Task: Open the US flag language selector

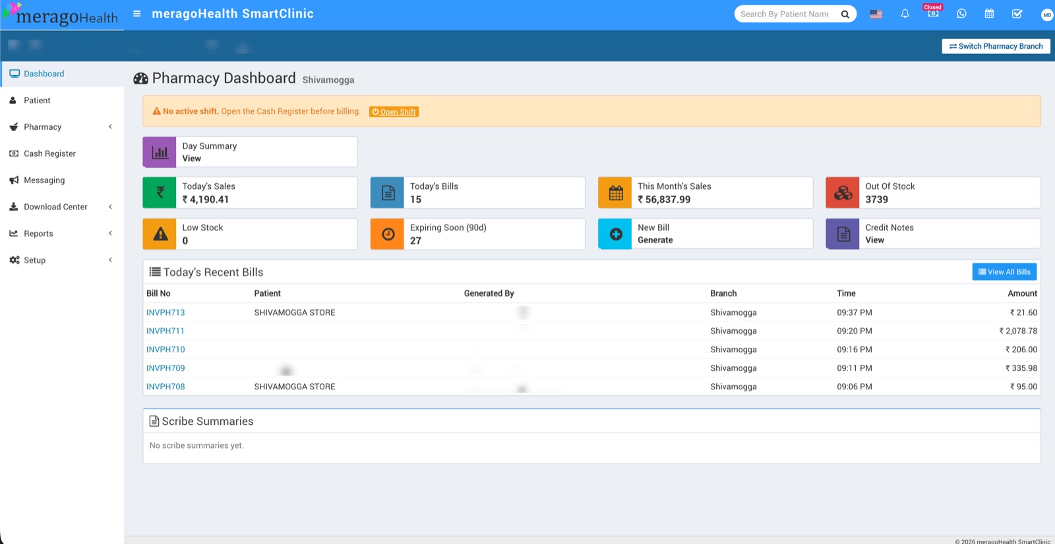Action: click(876, 14)
